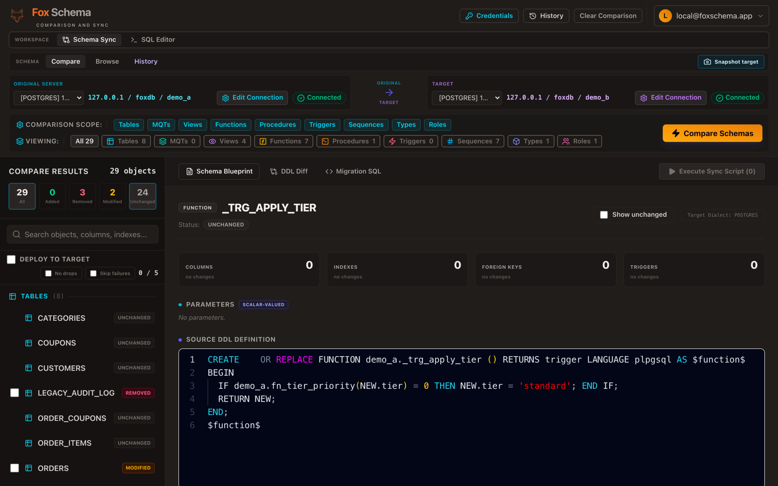Click the ORDER_COUPONS table icon
The image size is (778, 486).
29,418
